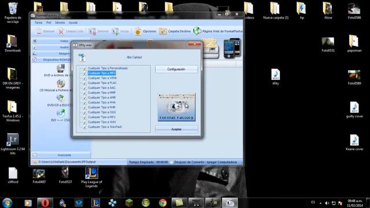Open Opera from the taskbar
Image resolution: width=370 pixels, height=208 pixels.
coord(45,203)
